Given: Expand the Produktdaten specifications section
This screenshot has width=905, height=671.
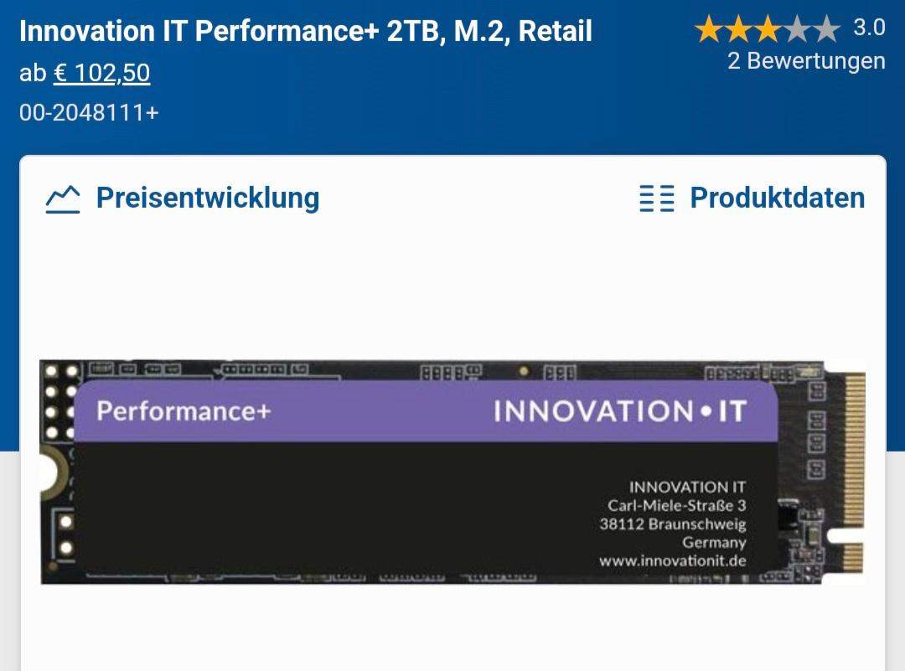Looking at the screenshot, I should pyautogui.click(x=777, y=198).
